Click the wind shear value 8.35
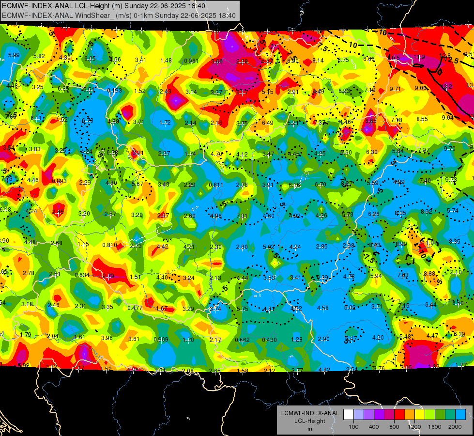Screen dimensions: 474x436 pos(454,241)
